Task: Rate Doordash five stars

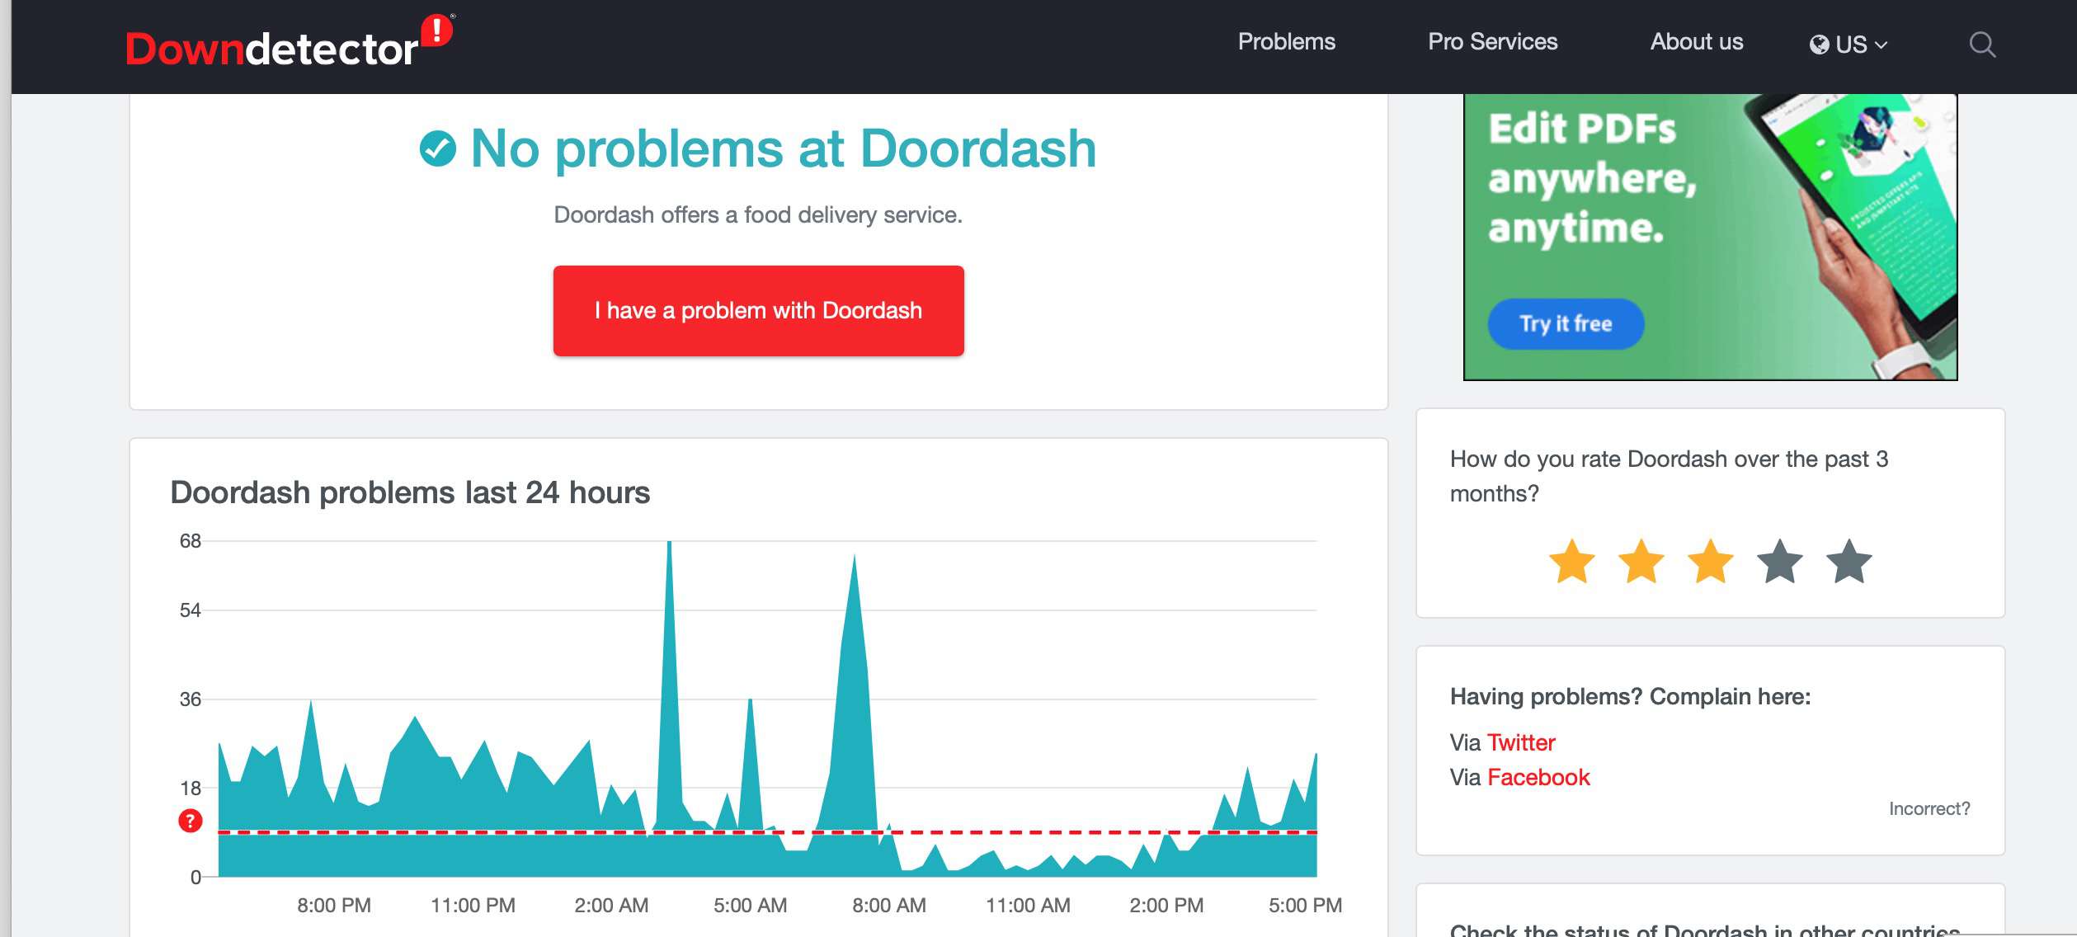Action: (1849, 562)
